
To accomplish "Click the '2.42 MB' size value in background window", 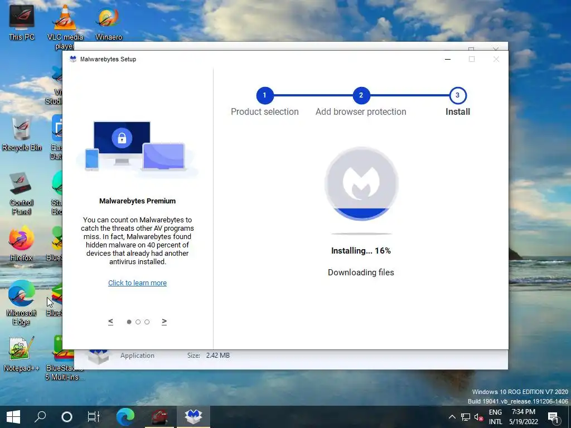I will [x=218, y=356].
